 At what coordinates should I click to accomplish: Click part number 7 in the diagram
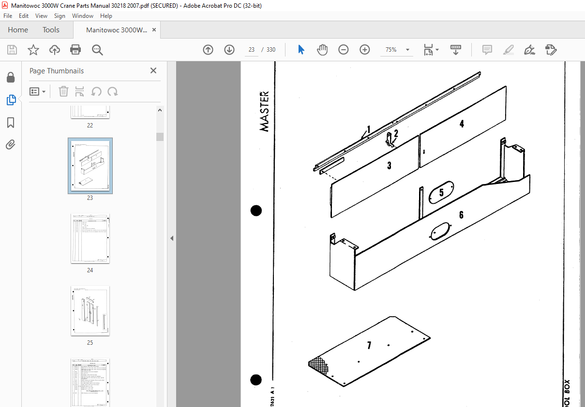[x=369, y=346]
